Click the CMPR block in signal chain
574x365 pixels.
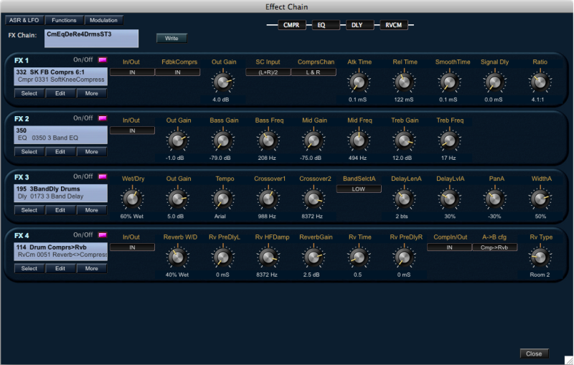(291, 25)
